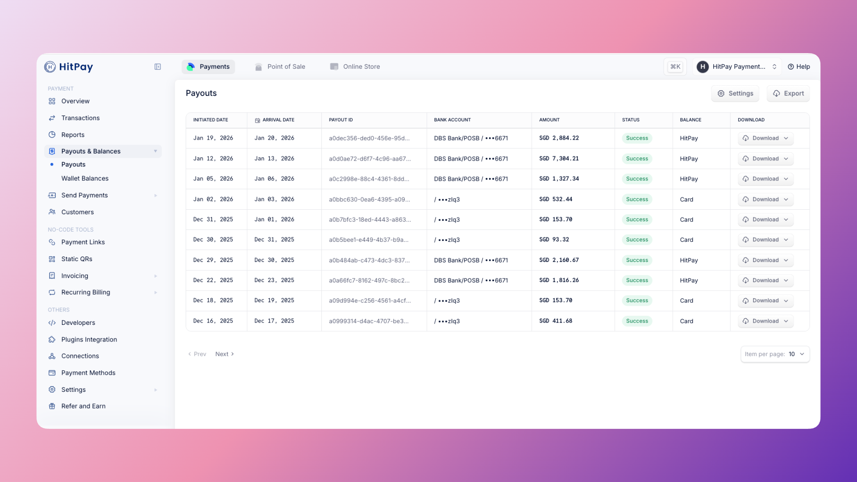
Task: Click the HitPay logo
Action: pos(69,66)
